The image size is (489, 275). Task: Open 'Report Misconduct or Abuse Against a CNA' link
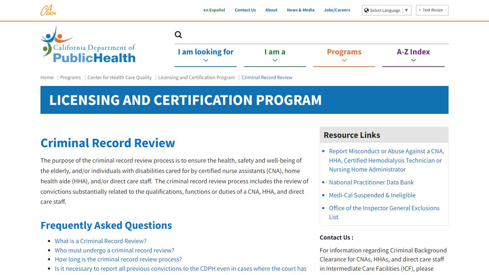tap(386, 160)
